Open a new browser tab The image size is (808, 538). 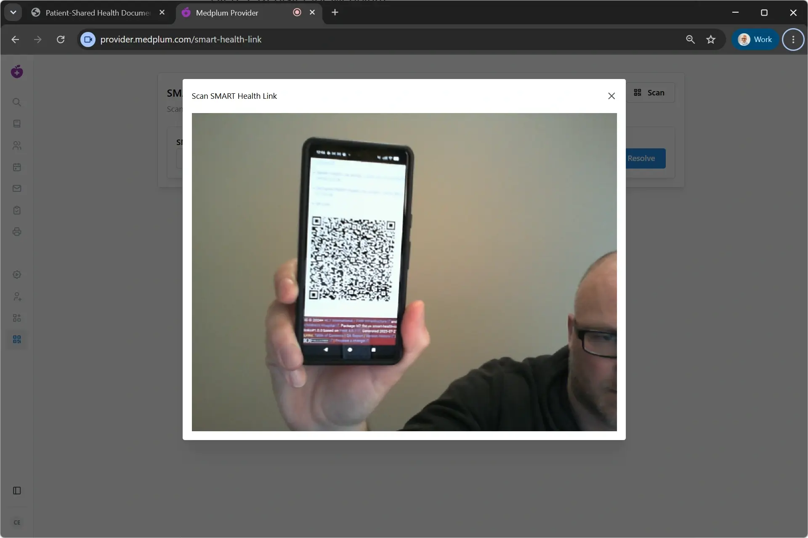(335, 13)
